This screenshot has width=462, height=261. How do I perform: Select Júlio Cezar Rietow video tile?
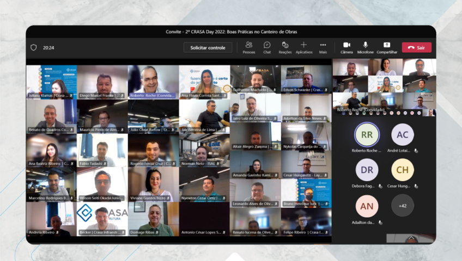coord(154,116)
